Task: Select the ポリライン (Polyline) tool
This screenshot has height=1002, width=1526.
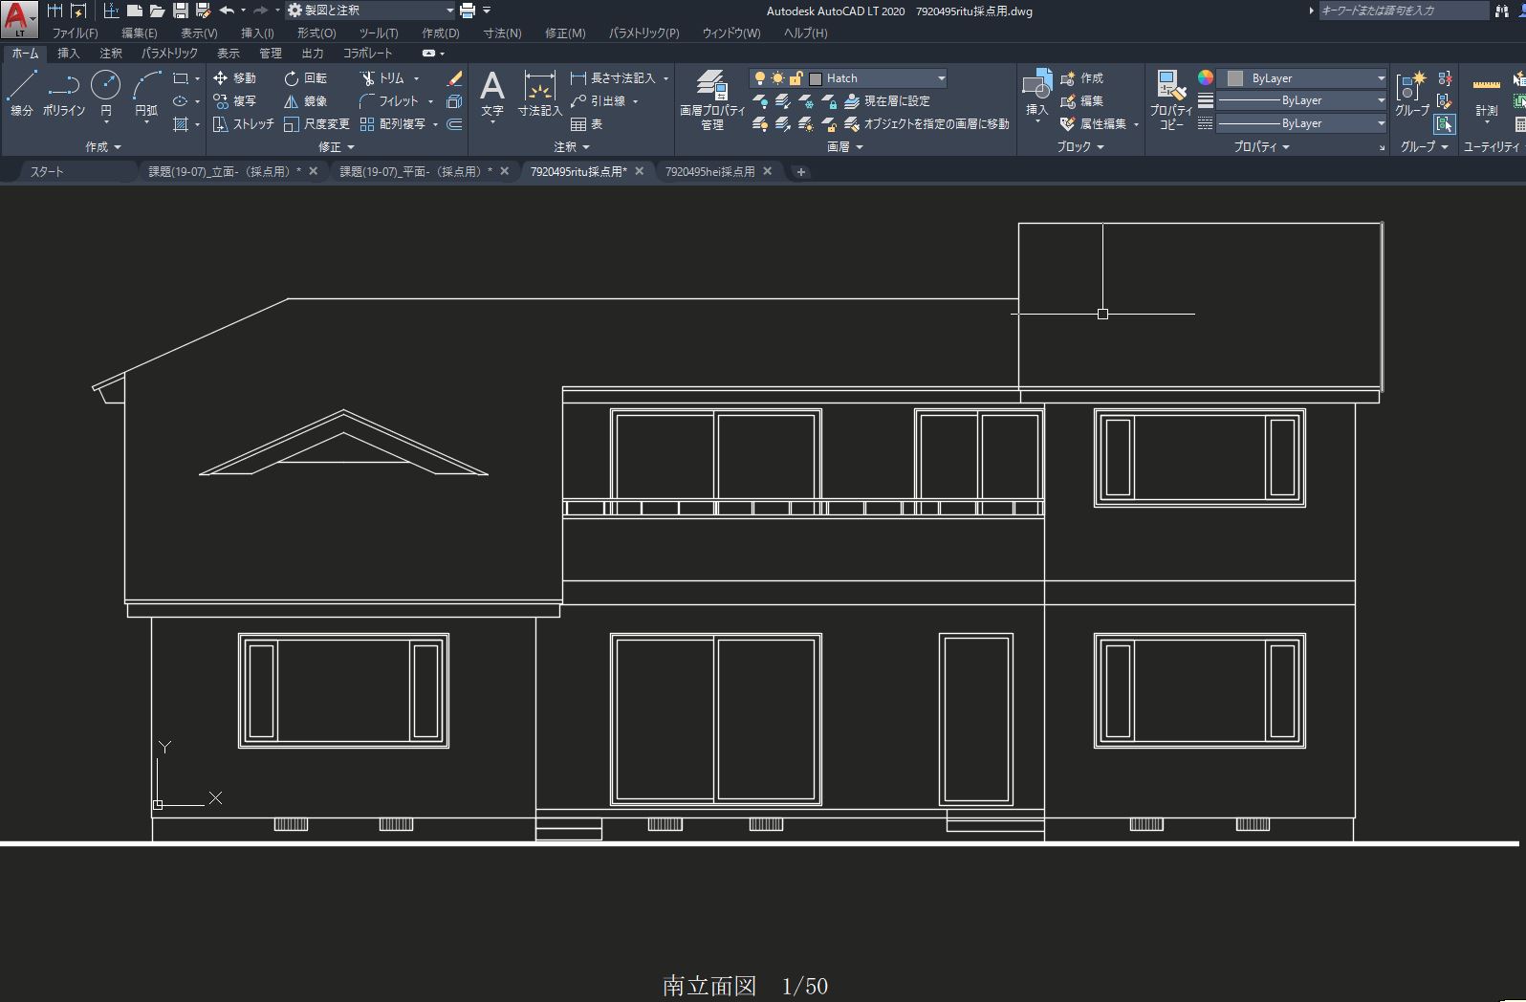Action: pyautogui.click(x=64, y=94)
